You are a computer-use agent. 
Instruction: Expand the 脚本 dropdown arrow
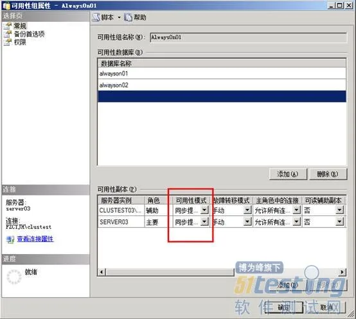pos(119,17)
